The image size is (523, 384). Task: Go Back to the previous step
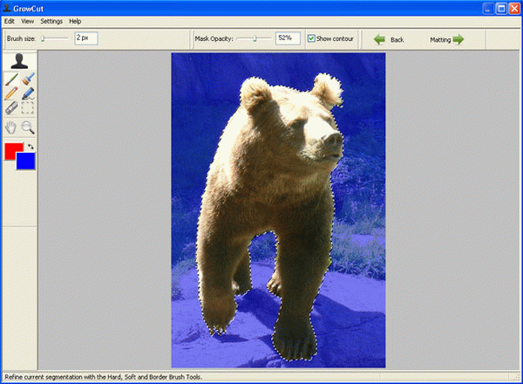(389, 39)
